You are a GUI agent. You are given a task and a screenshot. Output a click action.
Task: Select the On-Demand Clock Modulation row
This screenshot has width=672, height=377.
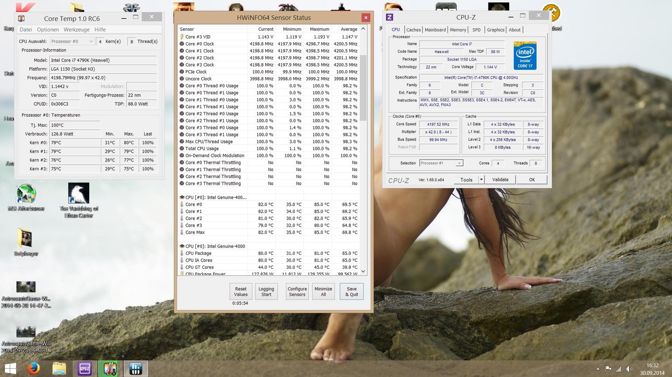269,155
